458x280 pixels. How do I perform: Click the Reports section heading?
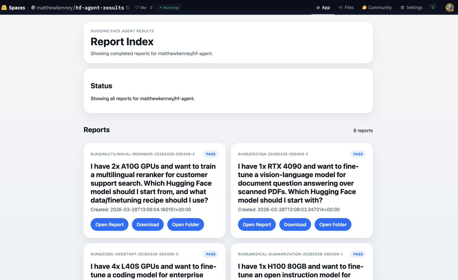97,130
